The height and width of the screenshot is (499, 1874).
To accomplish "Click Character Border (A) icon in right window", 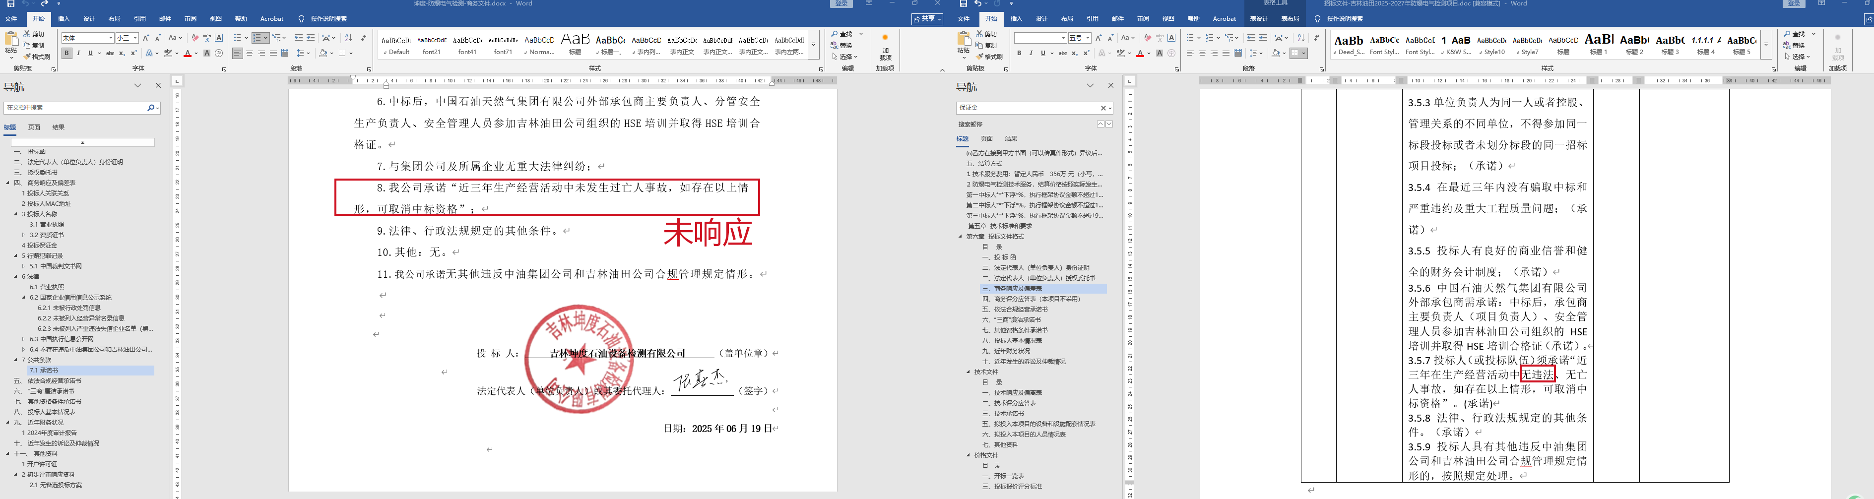I will (1171, 38).
